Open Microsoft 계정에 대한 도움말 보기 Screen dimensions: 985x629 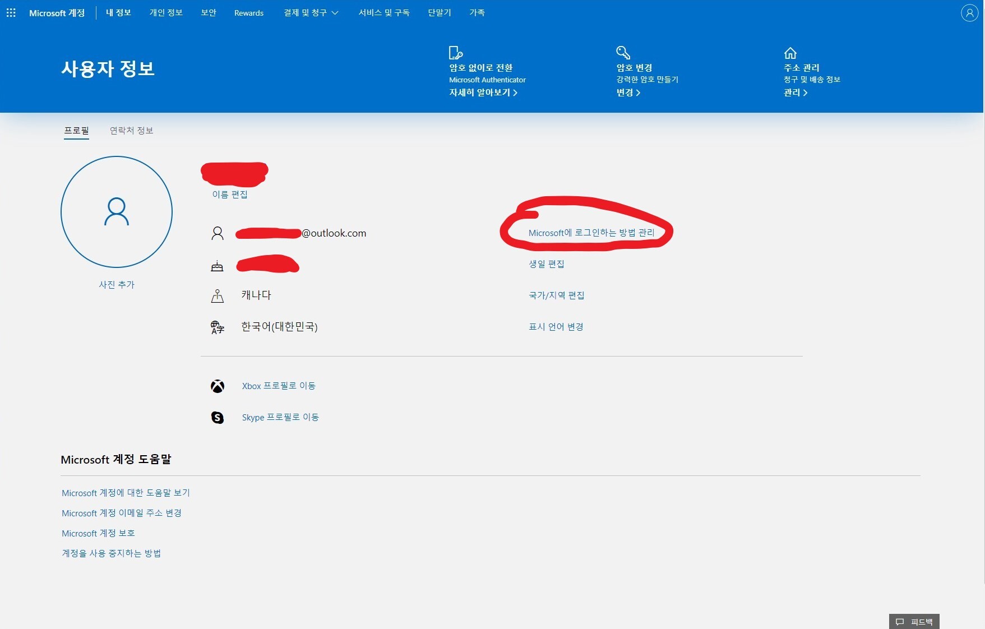[126, 493]
